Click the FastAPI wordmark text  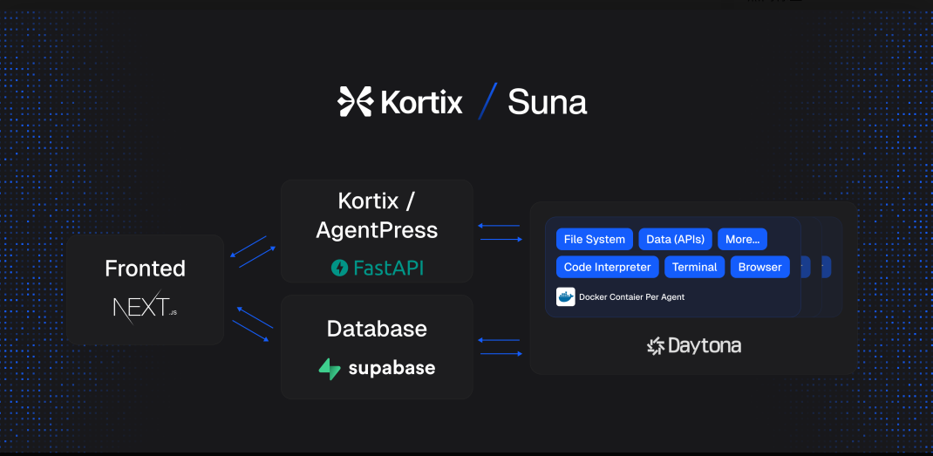(x=389, y=268)
